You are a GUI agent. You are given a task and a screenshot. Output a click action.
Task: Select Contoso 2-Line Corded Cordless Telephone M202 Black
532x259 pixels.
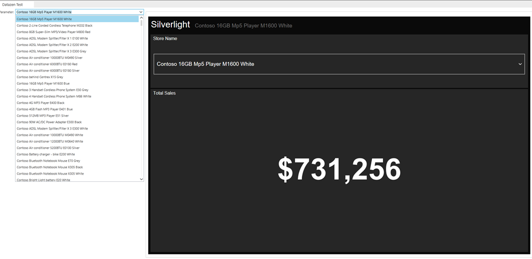click(55, 25)
